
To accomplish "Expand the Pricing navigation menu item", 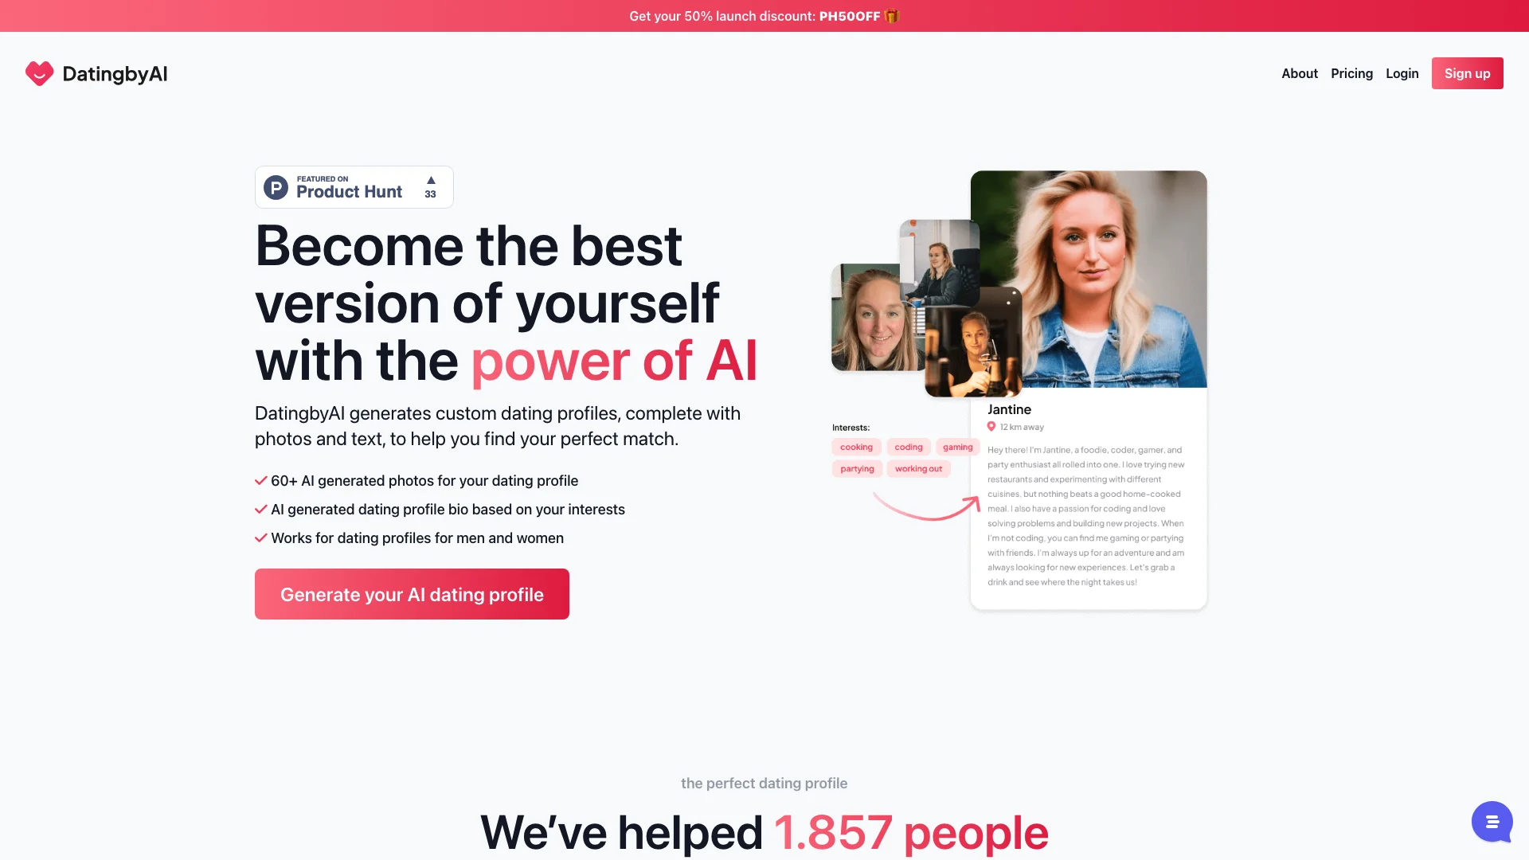I will [x=1351, y=72].
